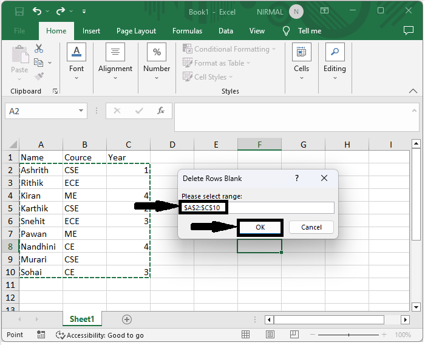This screenshot has height=345, width=425.
Task: Click the Insert Function fx icon
Action: pyautogui.click(x=161, y=111)
